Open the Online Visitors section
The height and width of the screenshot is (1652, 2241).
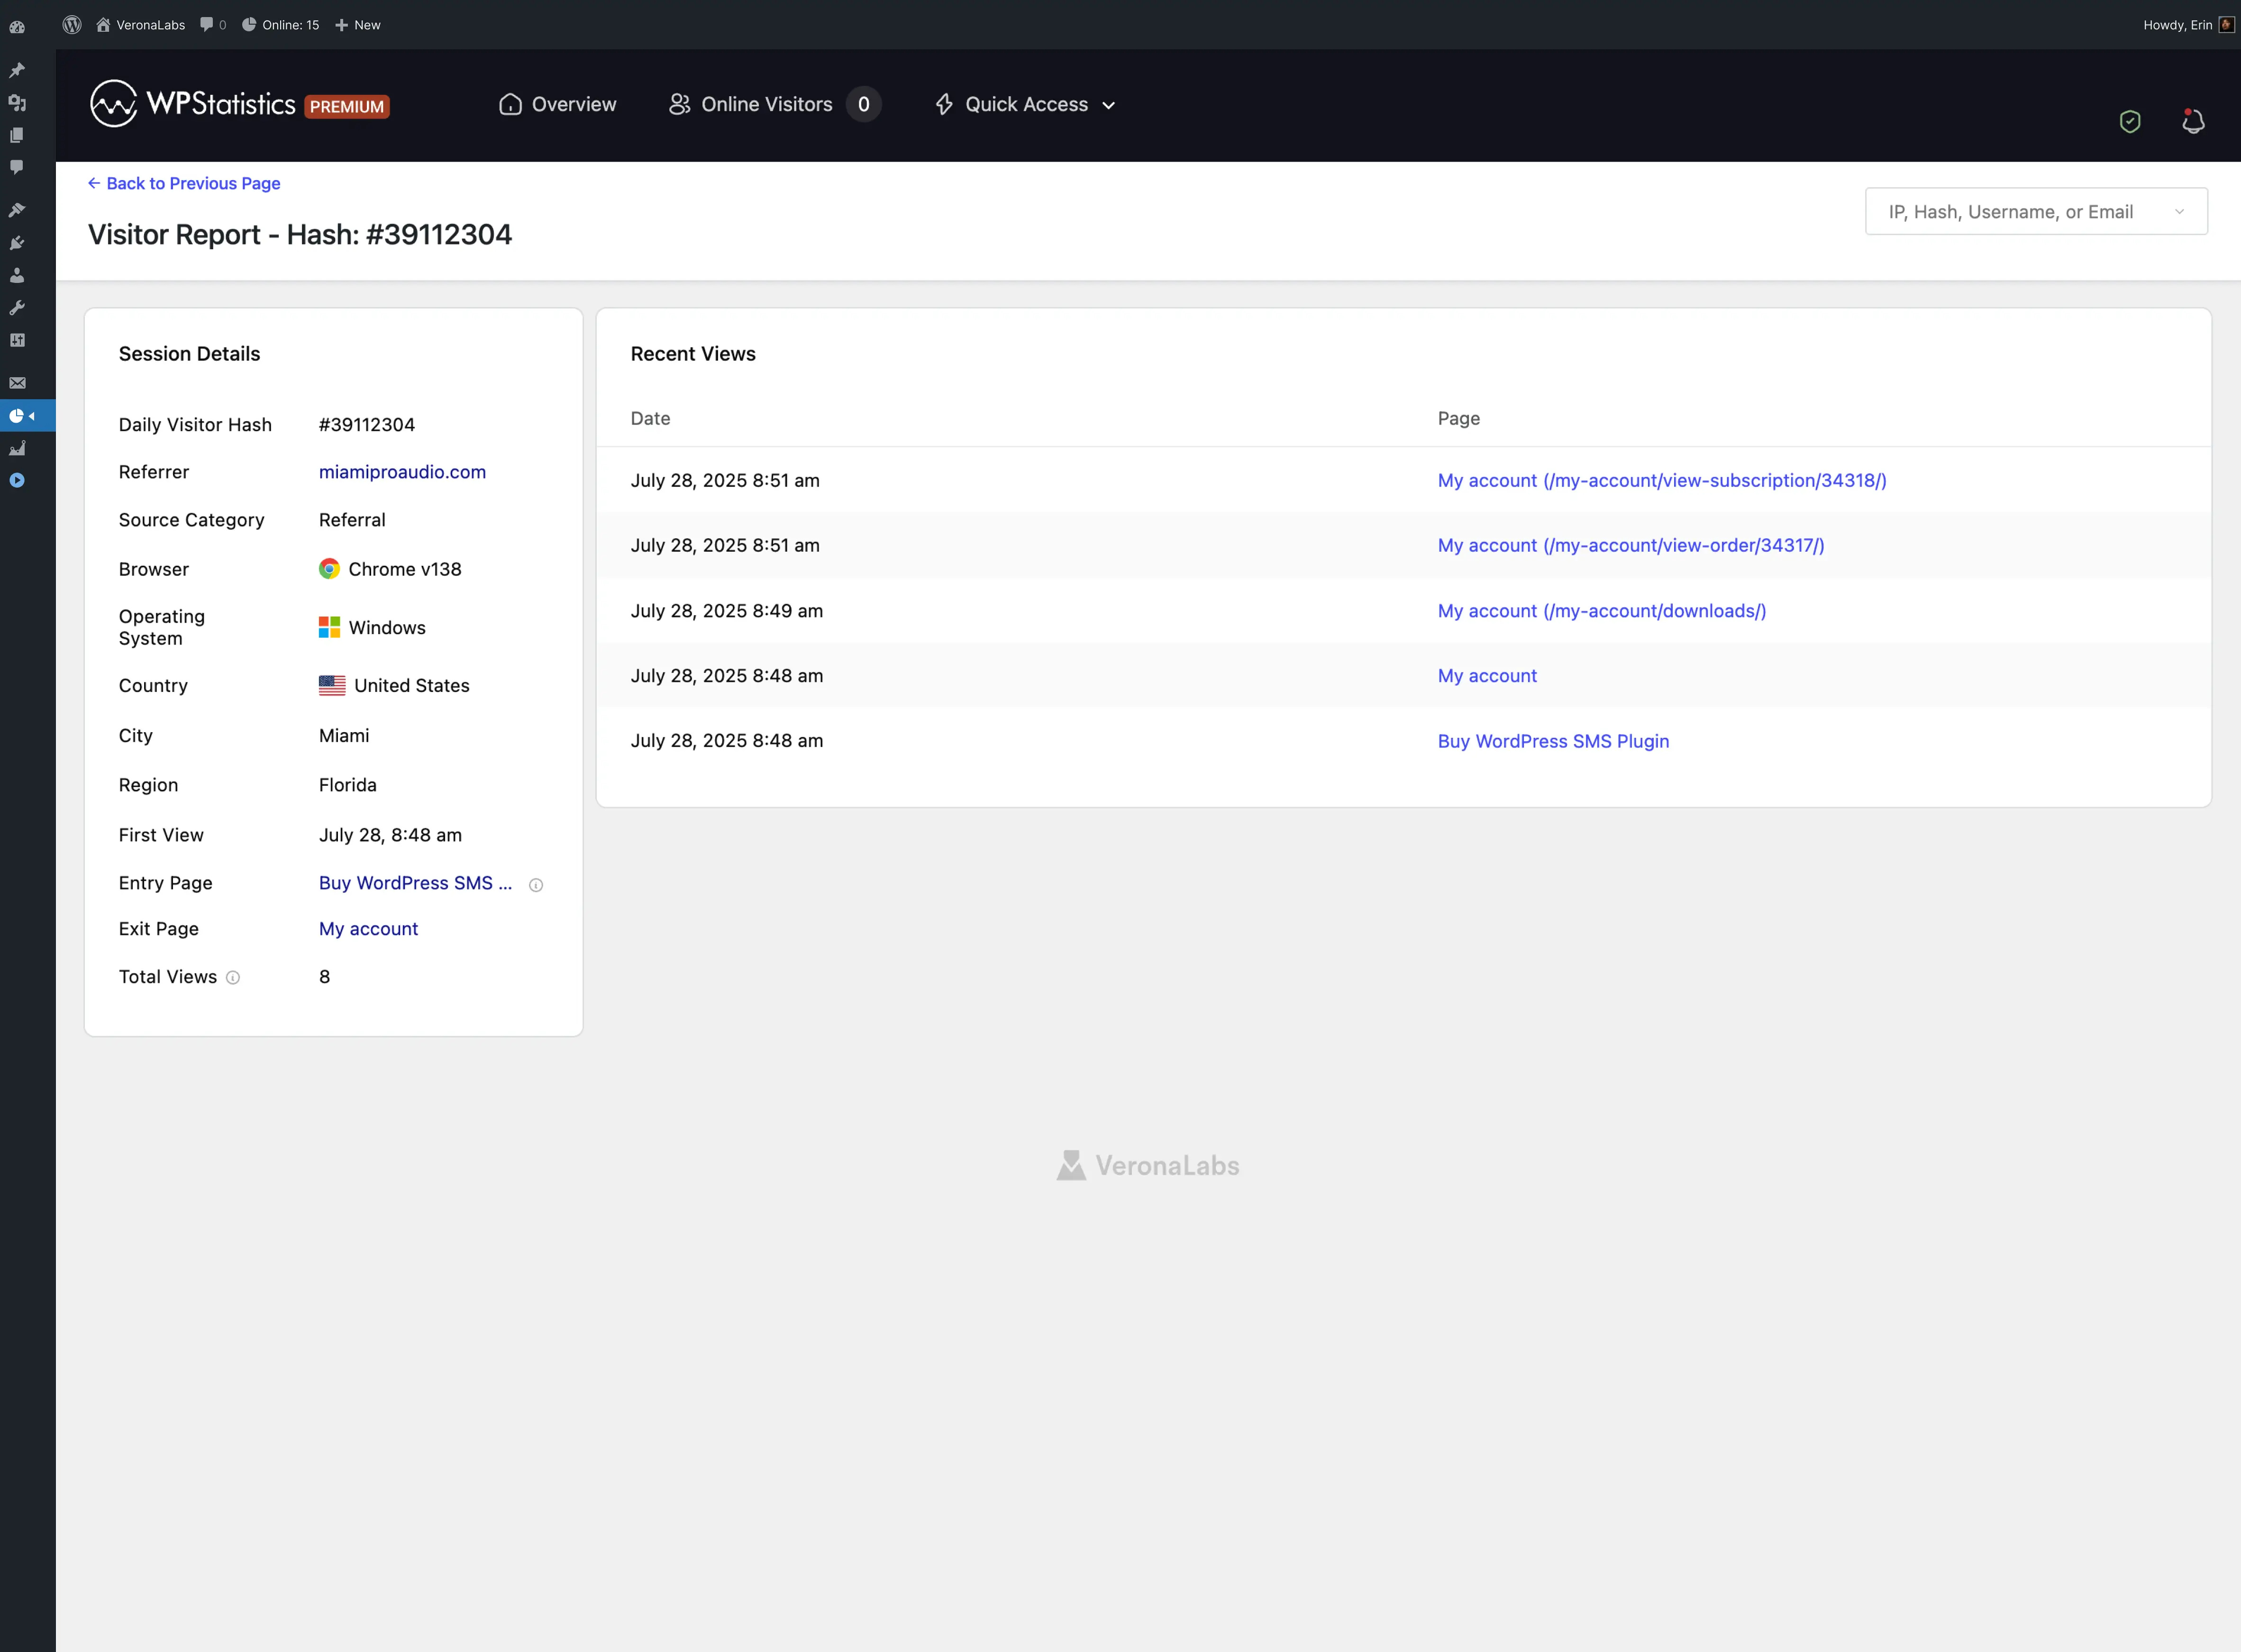765,104
